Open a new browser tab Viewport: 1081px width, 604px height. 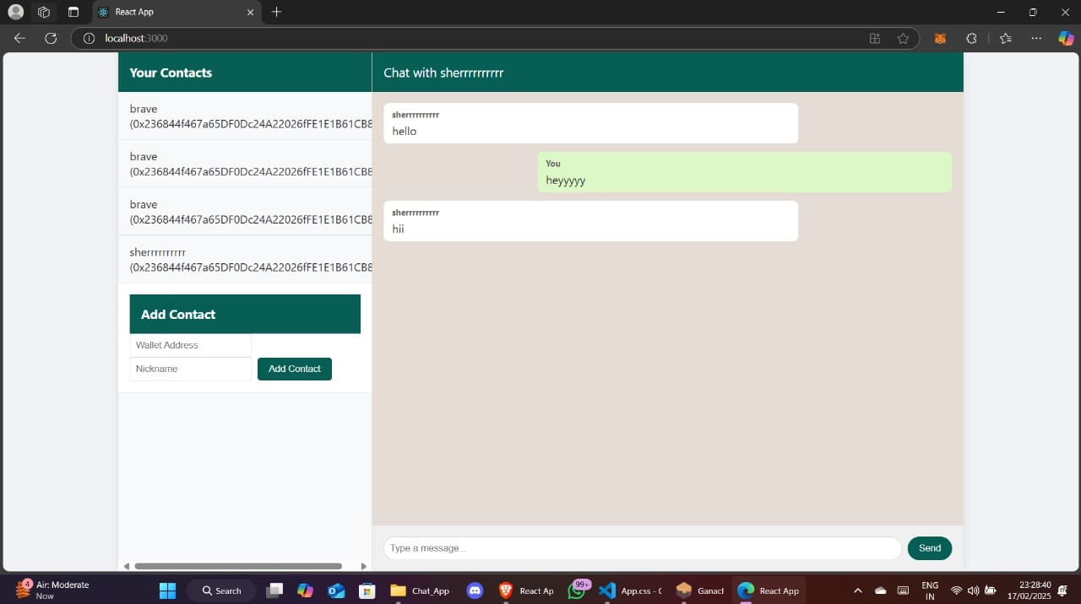(276, 12)
